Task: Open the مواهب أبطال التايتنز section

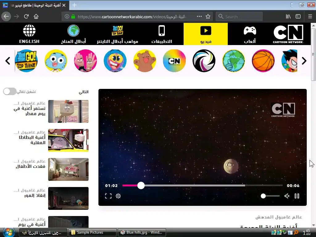Action: pos(118,34)
